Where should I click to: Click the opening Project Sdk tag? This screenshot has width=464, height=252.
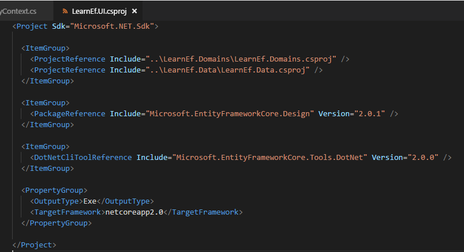[x=85, y=26]
